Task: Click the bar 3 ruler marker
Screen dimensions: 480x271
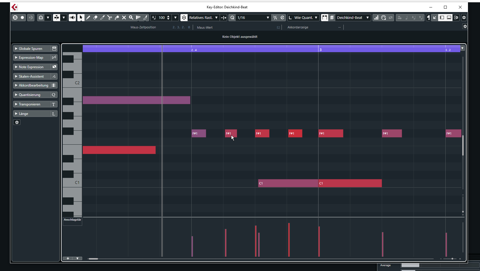Action: pos(320,50)
